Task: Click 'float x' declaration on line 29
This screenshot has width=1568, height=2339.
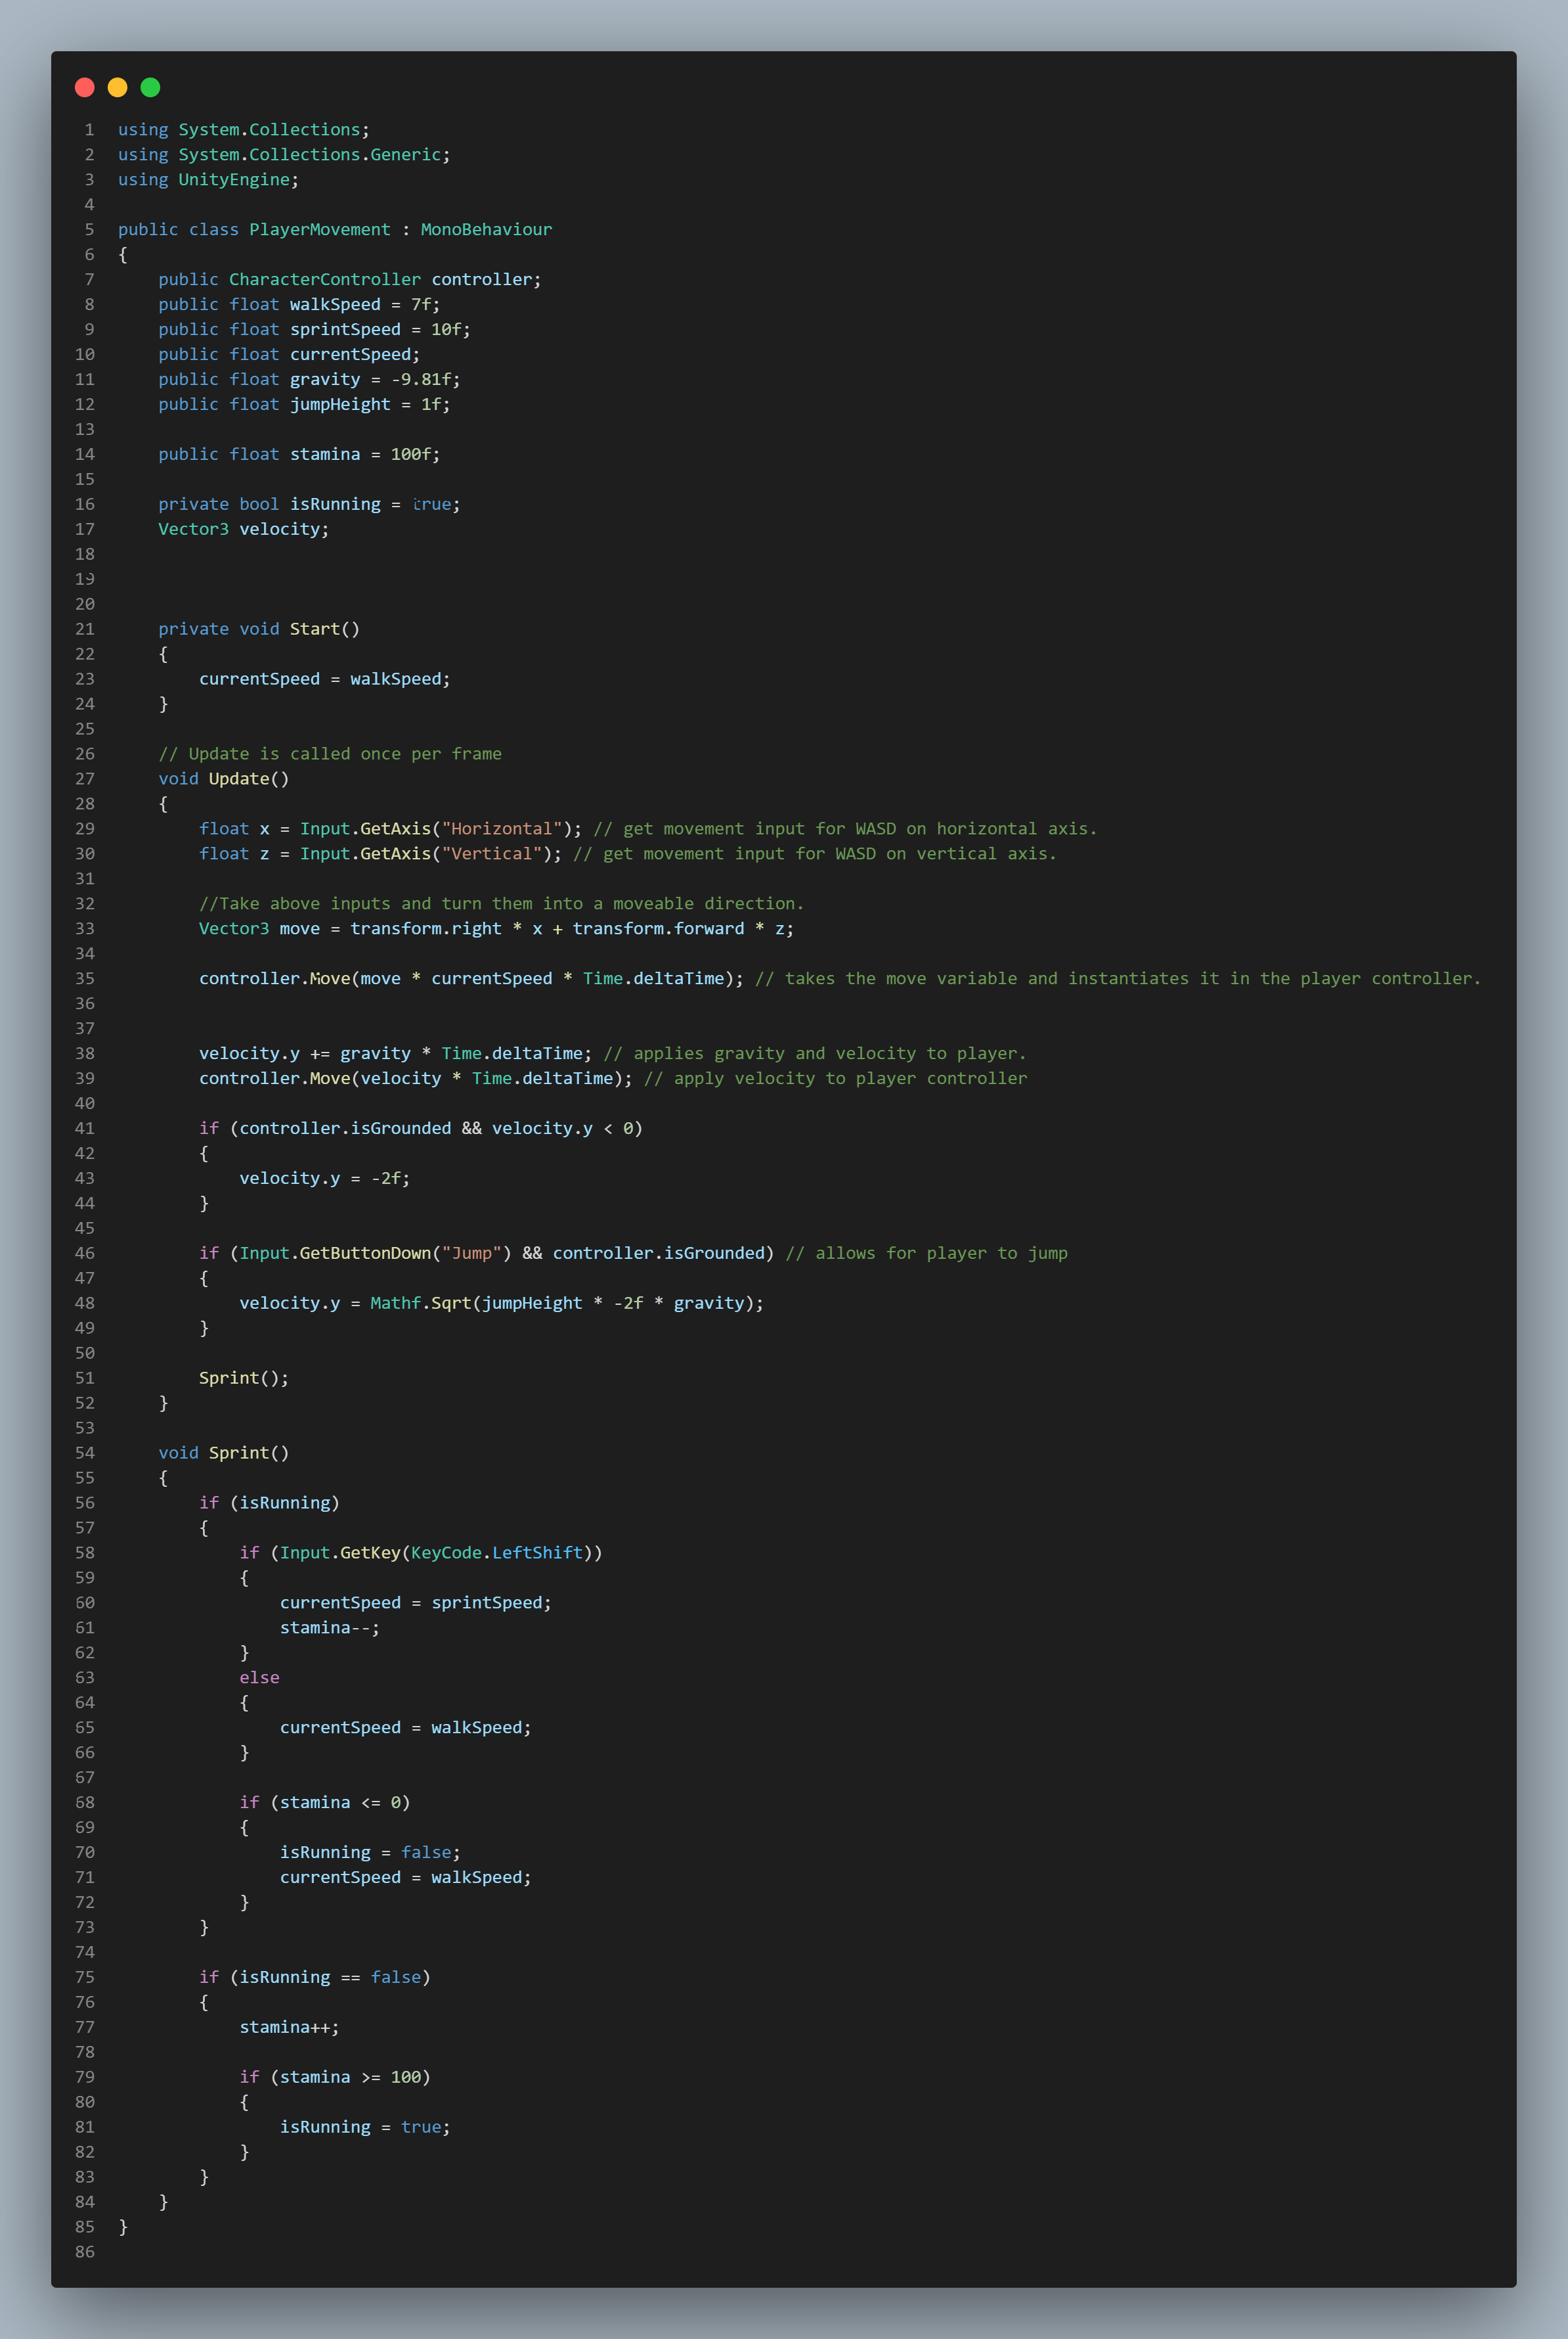Action: 234,829
